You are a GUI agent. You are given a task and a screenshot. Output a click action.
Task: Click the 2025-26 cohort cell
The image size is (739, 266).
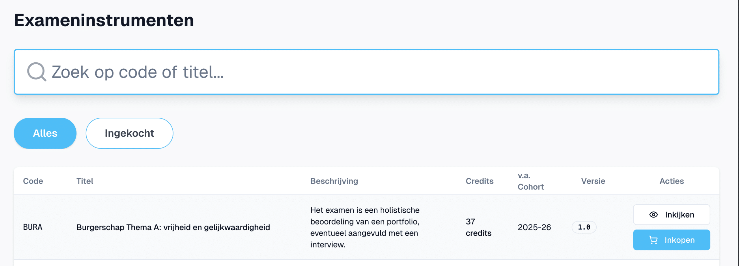click(534, 227)
